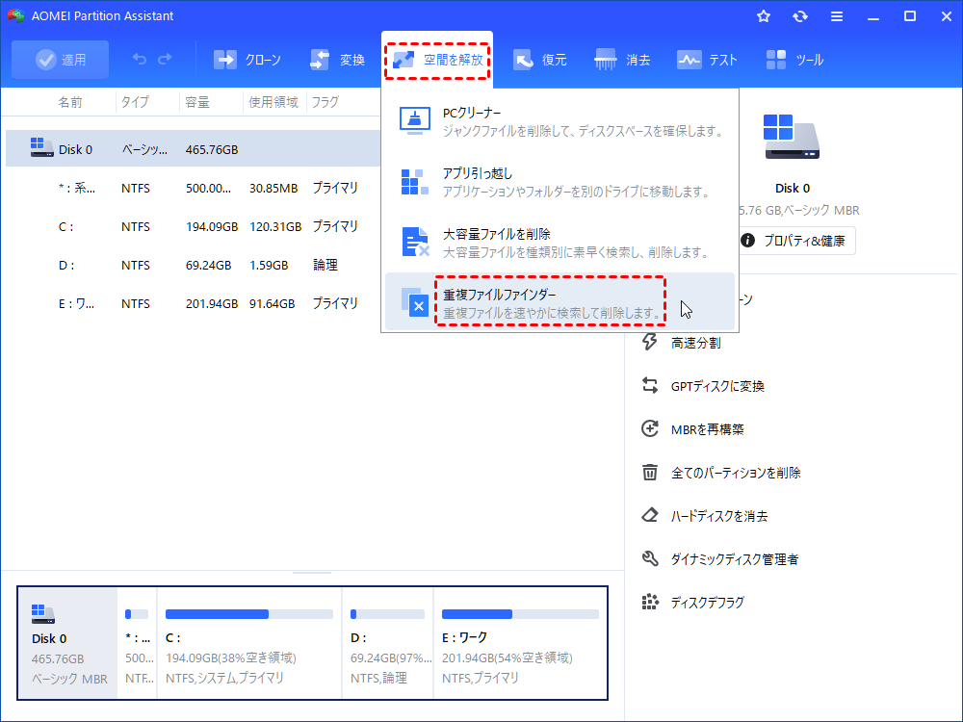Image resolution: width=963 pixels, height=722 pixels.
Task: Select 重複ファイルファインダー from the dropdown
Action: [560, 302]
